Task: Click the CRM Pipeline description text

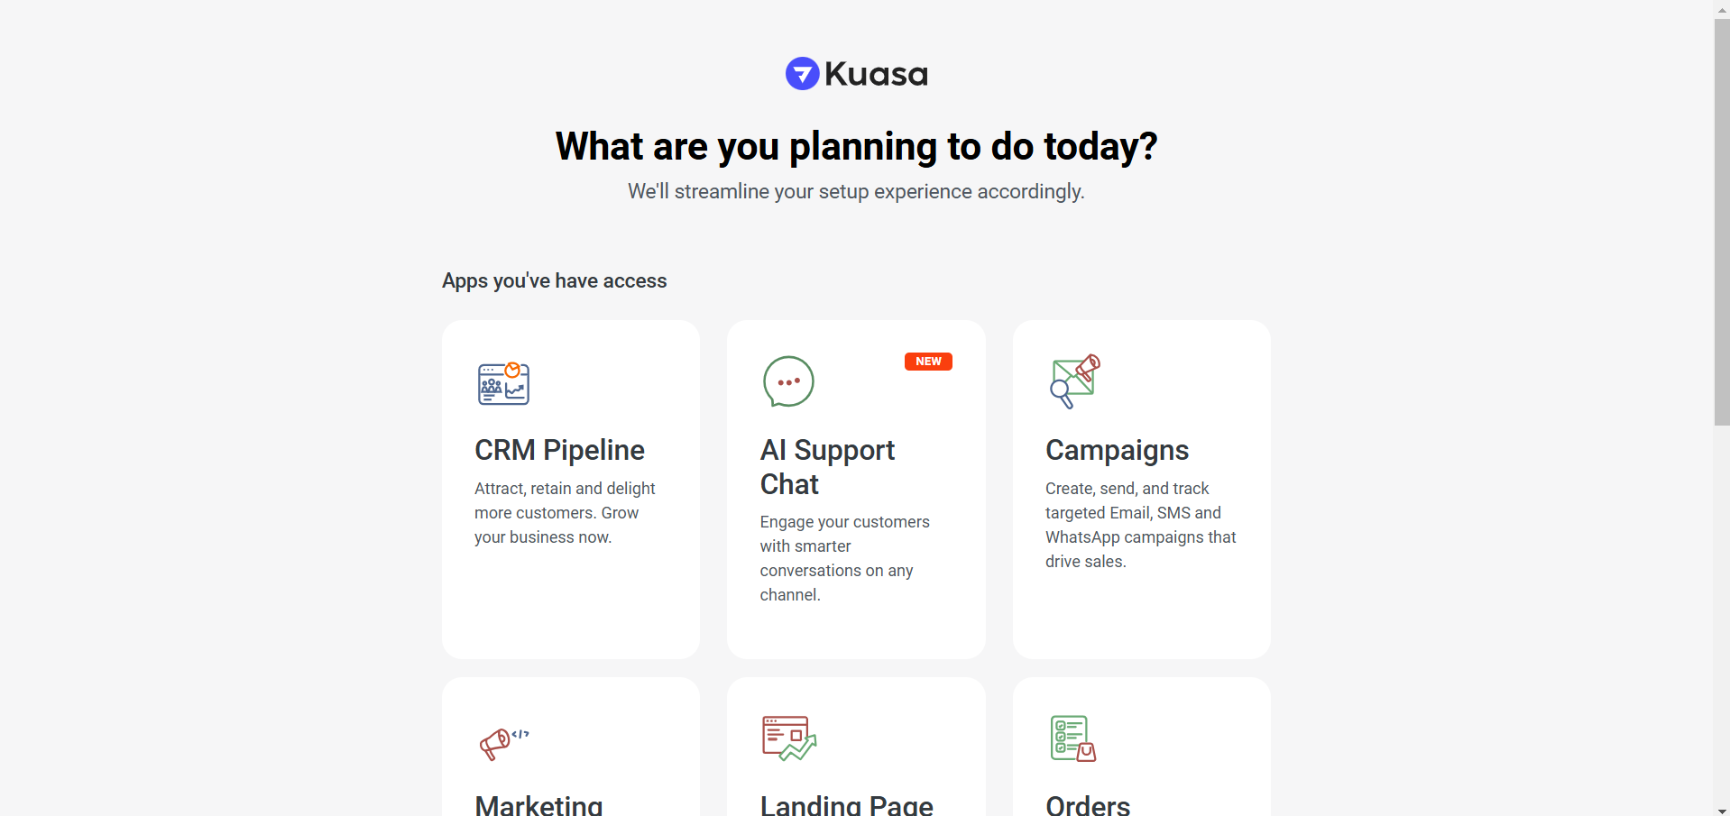Action: 565,512
